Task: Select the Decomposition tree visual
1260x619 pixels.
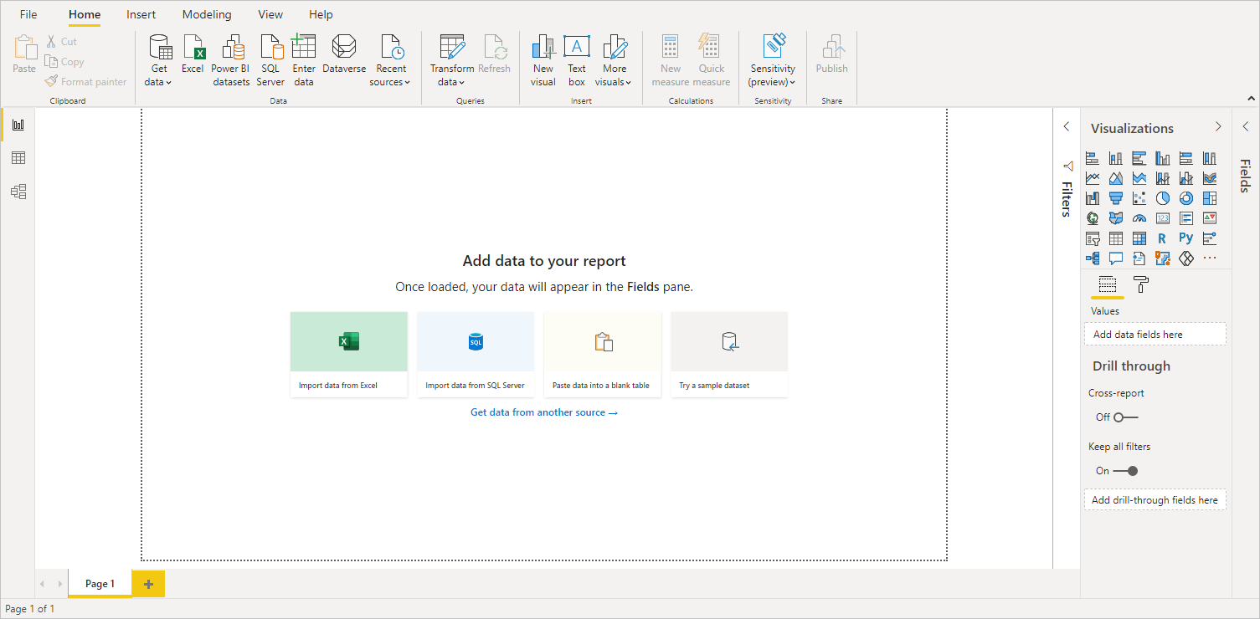Action: tap(1093, 258)
